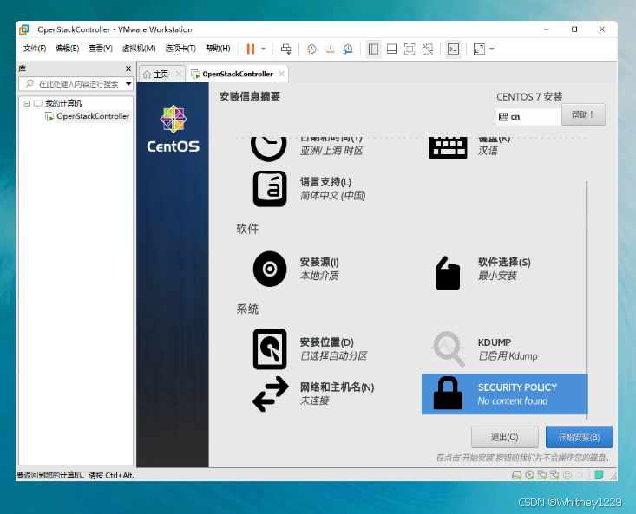Click the CD/DVD status bar icon
This screenshot has height=514, width=636.
tap(529, 475)
